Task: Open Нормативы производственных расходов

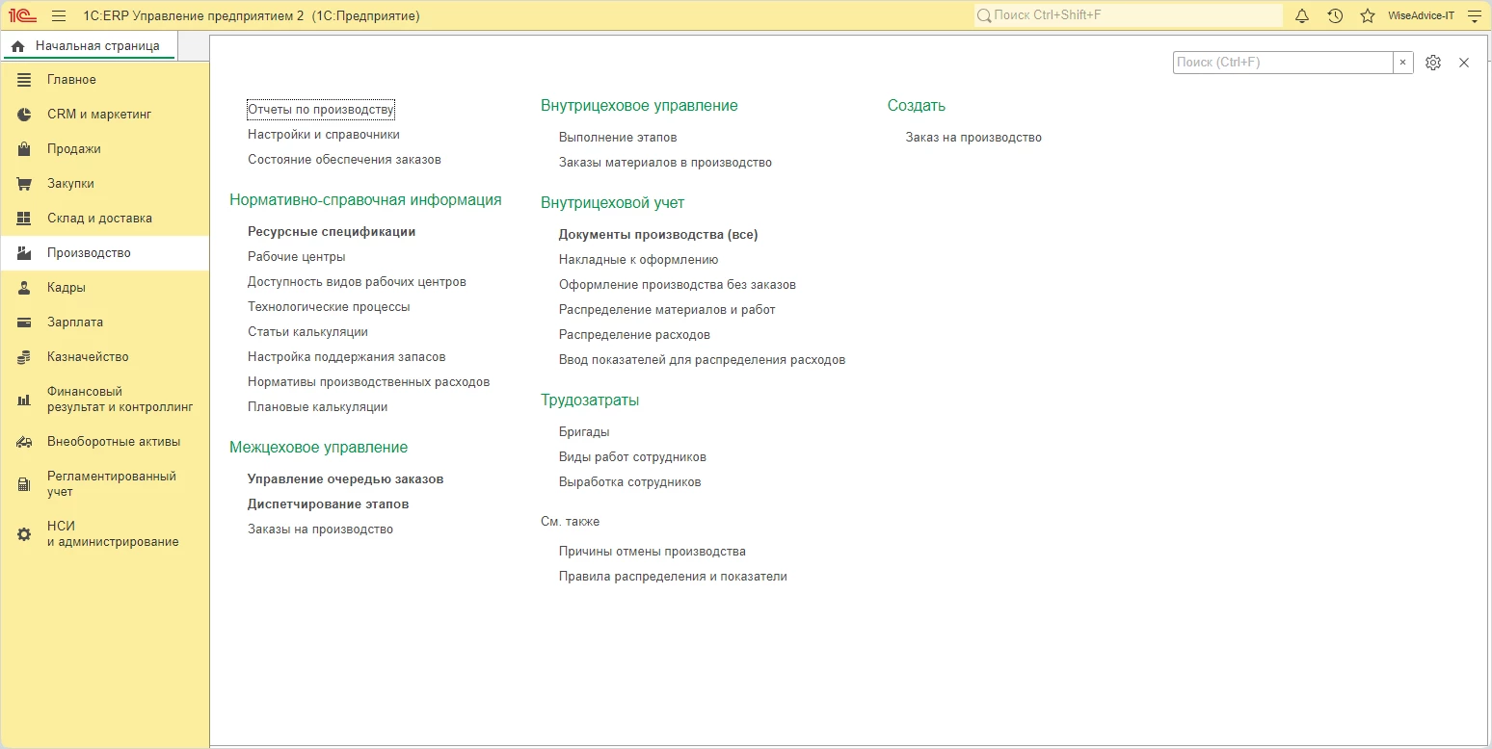Action: [369, 382]
